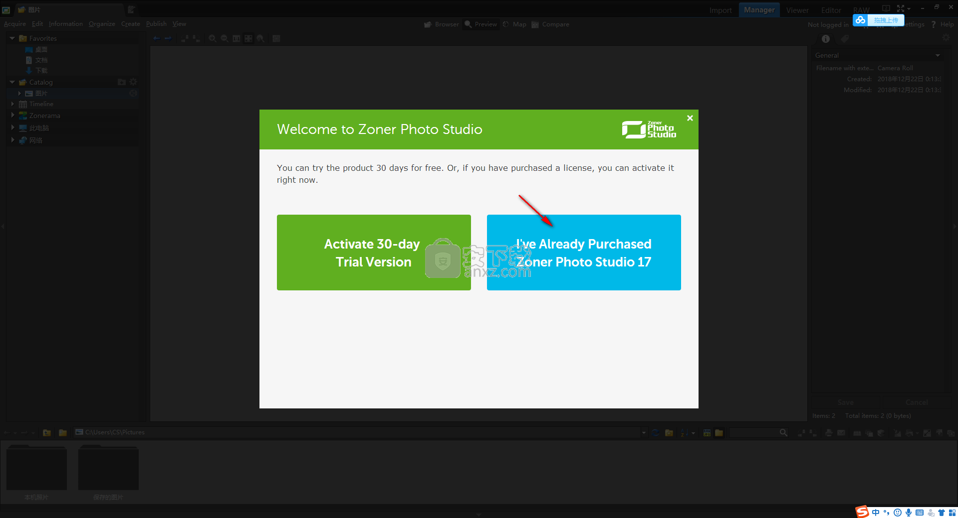Click the Not logged in account label

[828, 24]
